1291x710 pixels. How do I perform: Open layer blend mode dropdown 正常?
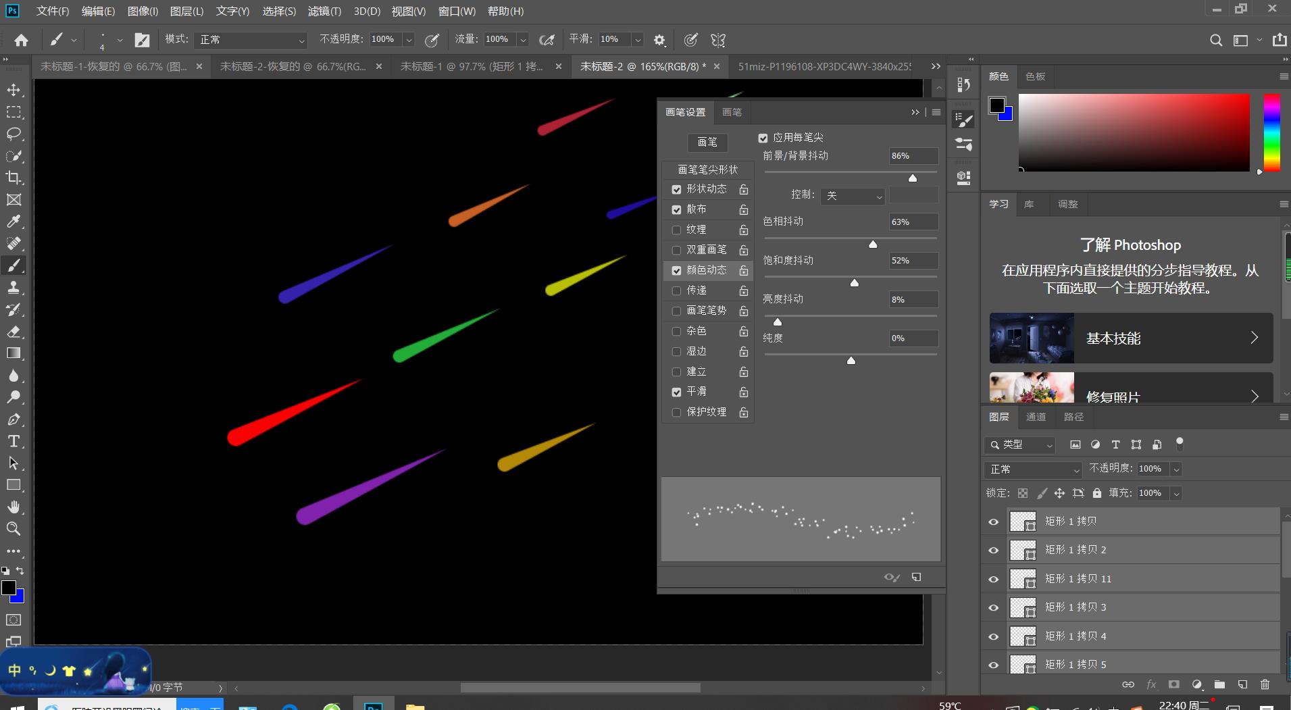click(x=1034, y=469)
